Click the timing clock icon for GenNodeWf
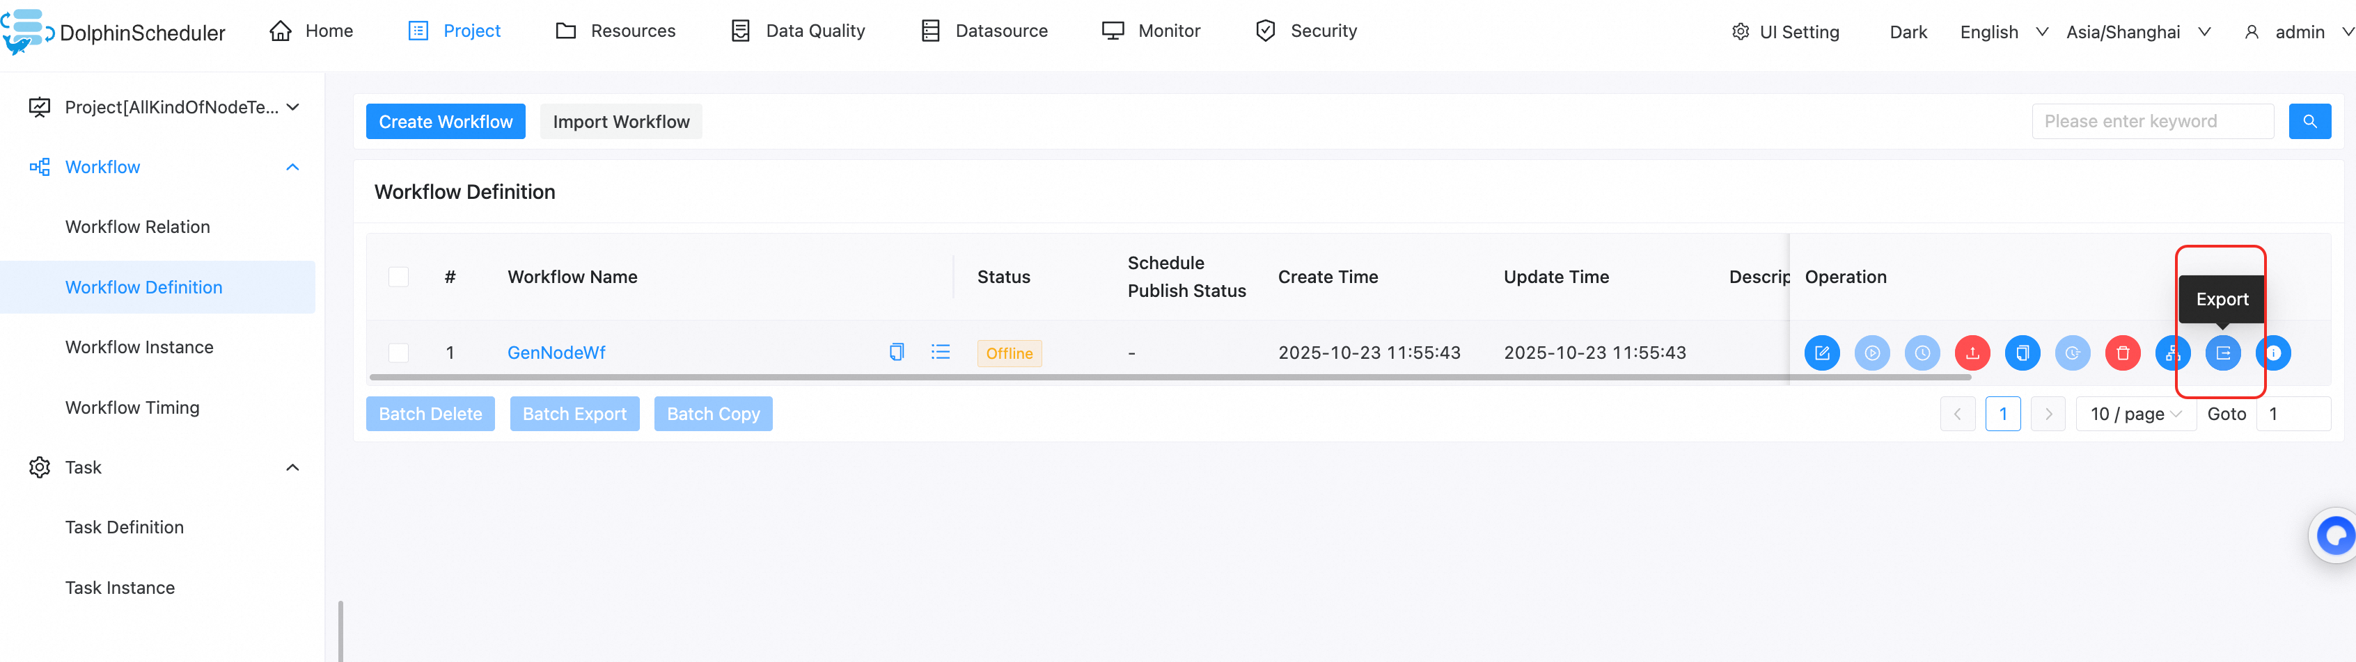Viewport: 2356px width, 662px height. [1922, 353]
